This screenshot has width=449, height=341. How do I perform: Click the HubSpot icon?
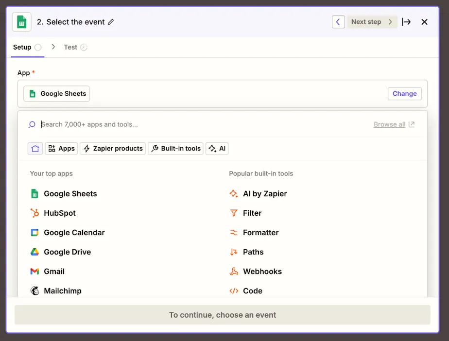tap(35, 213)
